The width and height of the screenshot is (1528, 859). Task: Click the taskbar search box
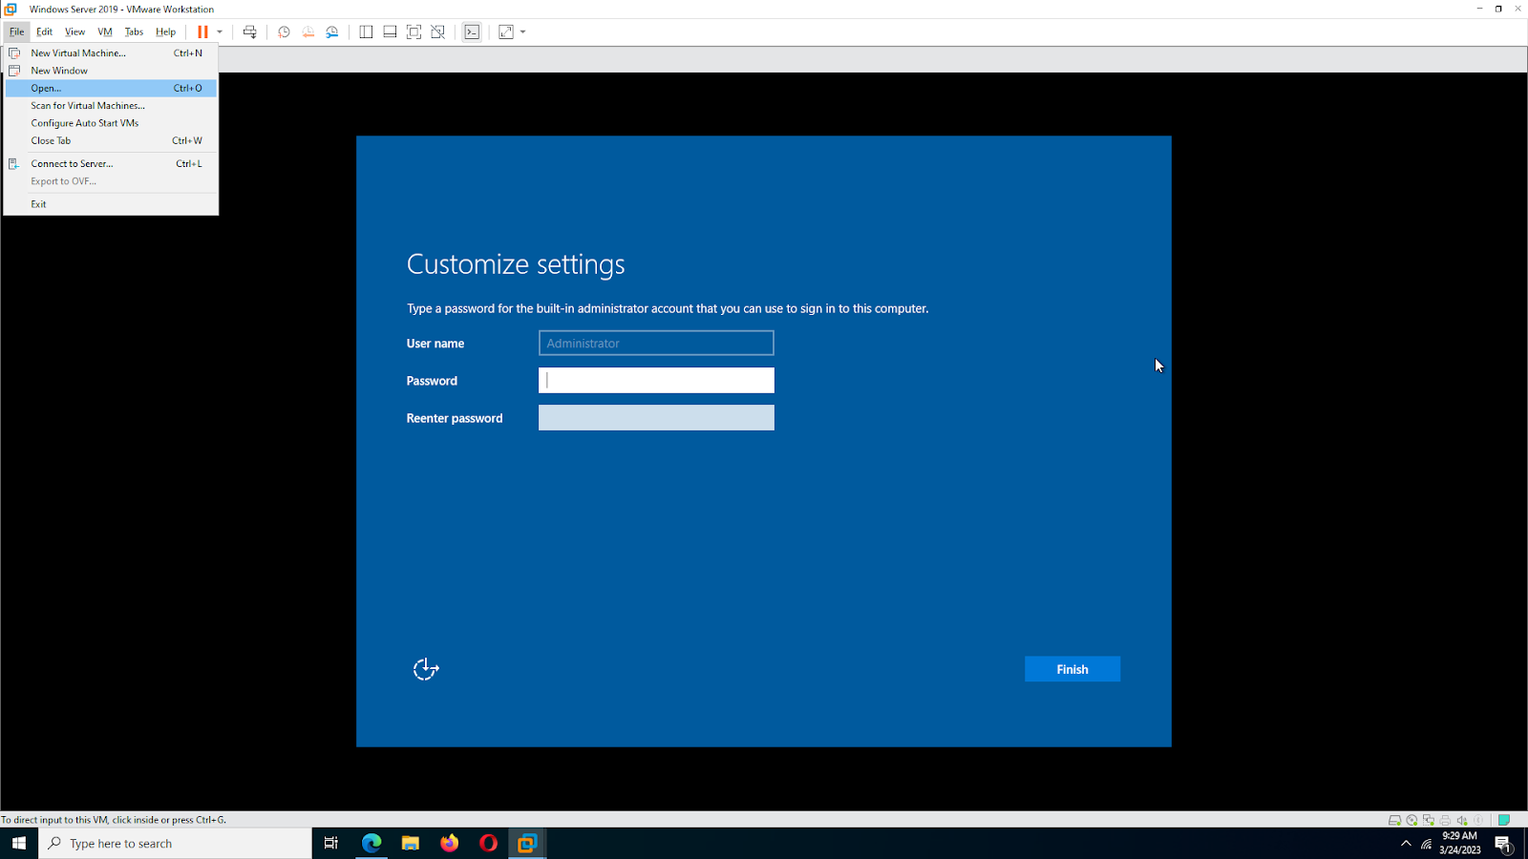coord(176,843)
